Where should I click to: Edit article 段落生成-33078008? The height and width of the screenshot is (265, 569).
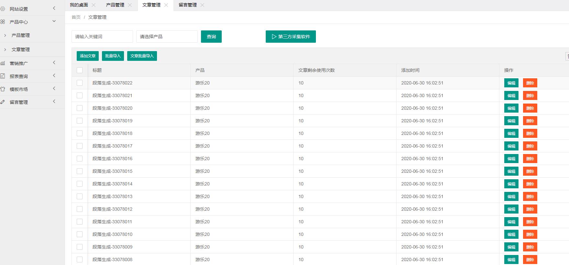click(x=511, y=259)
